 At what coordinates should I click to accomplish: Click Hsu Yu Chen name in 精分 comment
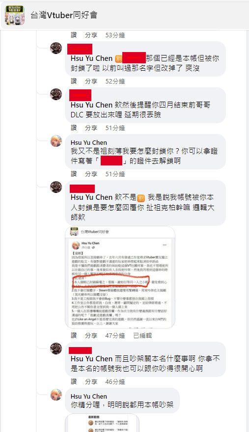[89, 397]
